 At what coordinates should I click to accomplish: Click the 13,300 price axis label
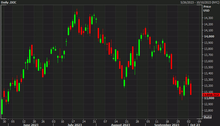209,80
